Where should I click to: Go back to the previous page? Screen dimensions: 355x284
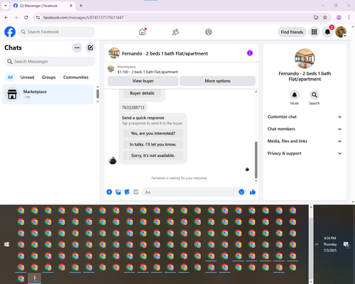tap(6, 18)
